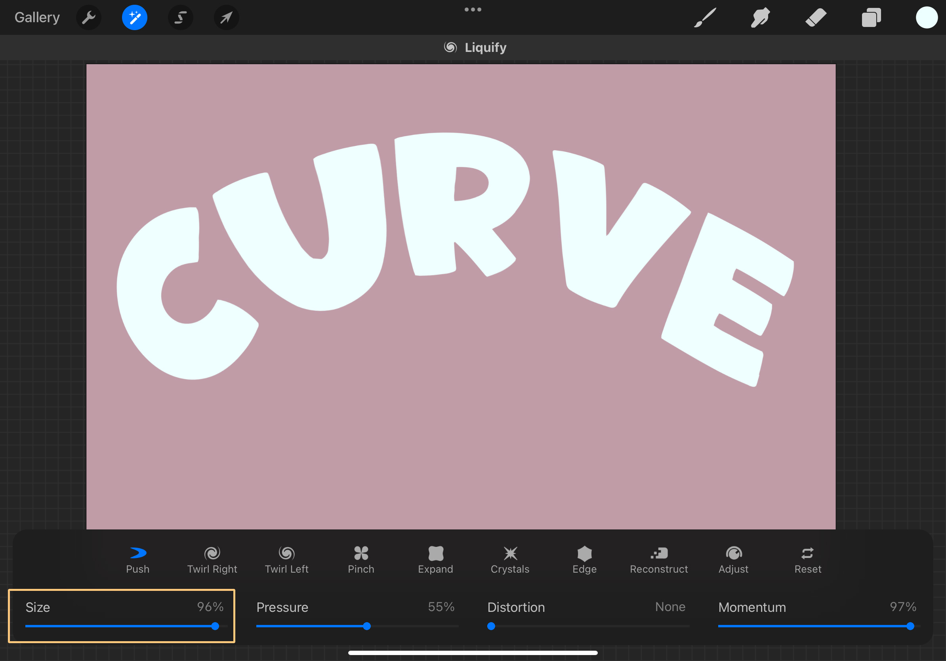Reset all Liquify adjustments

(x=808, y=560)
